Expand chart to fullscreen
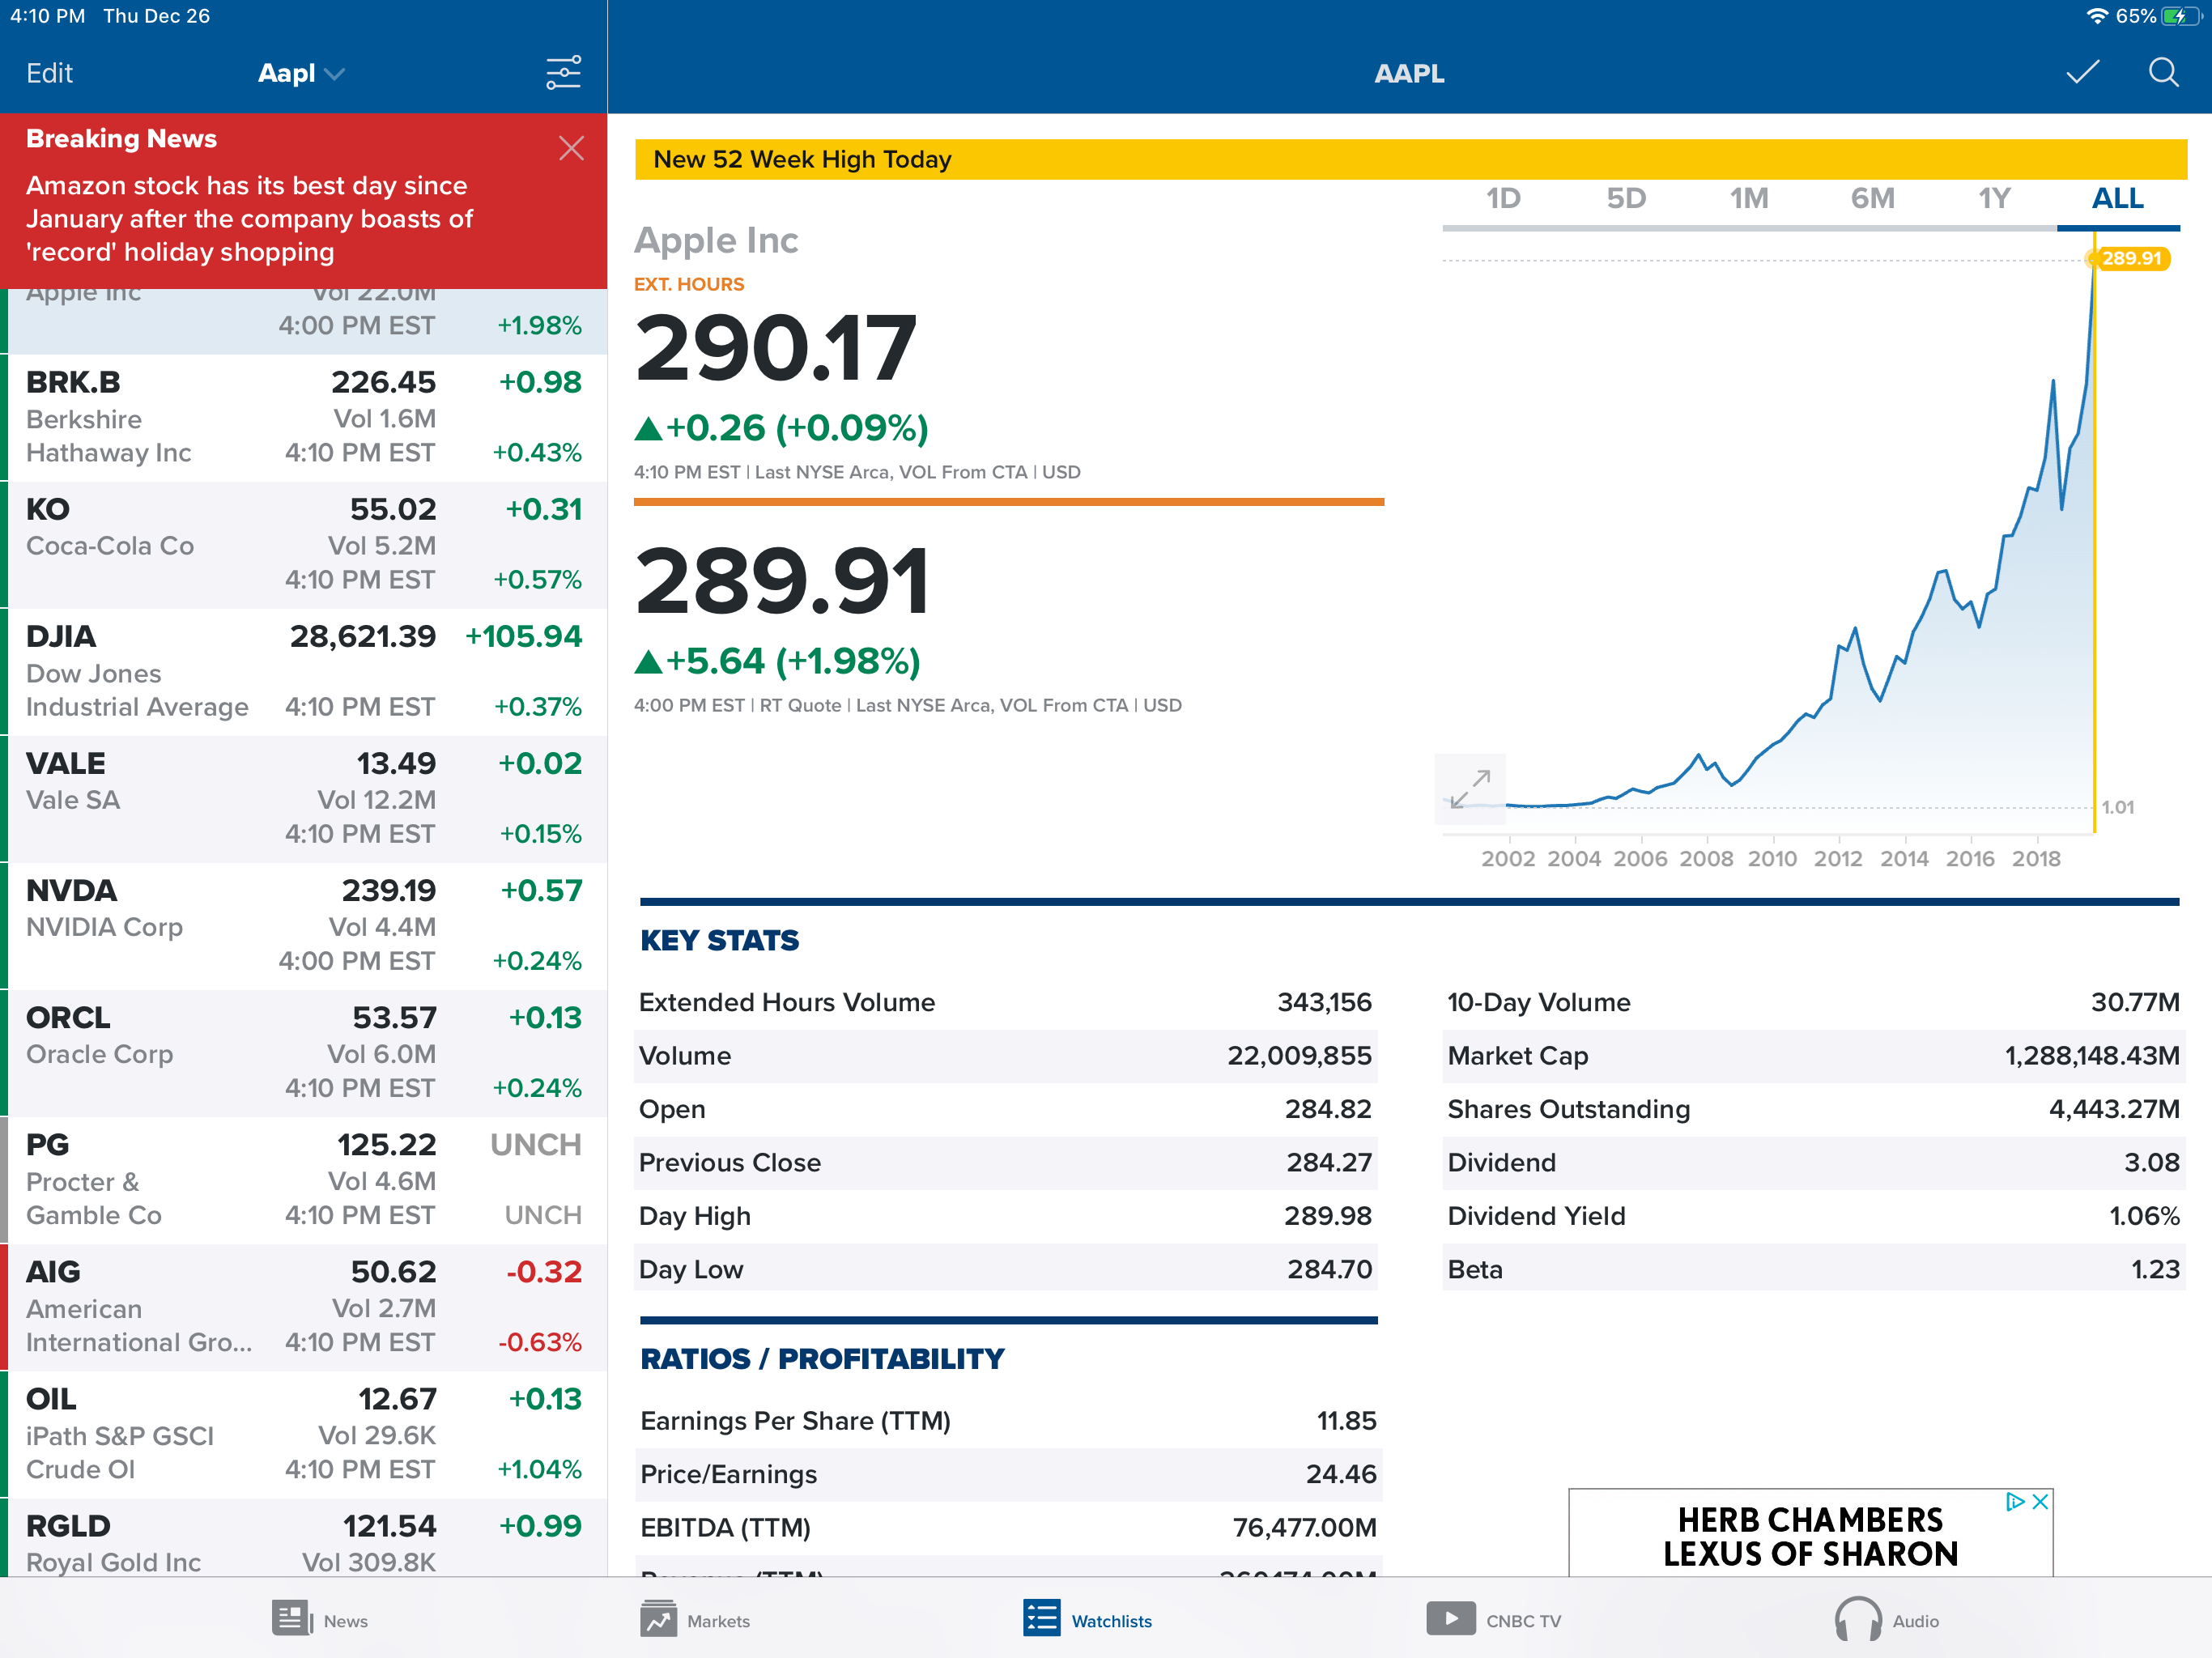The width and height of the screenshot is (2212, 1658). [x=1470, y=789]
